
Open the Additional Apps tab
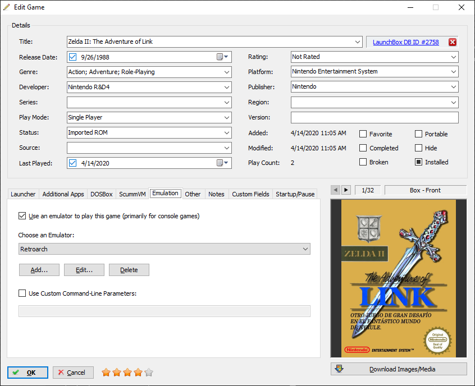point(63,194)
